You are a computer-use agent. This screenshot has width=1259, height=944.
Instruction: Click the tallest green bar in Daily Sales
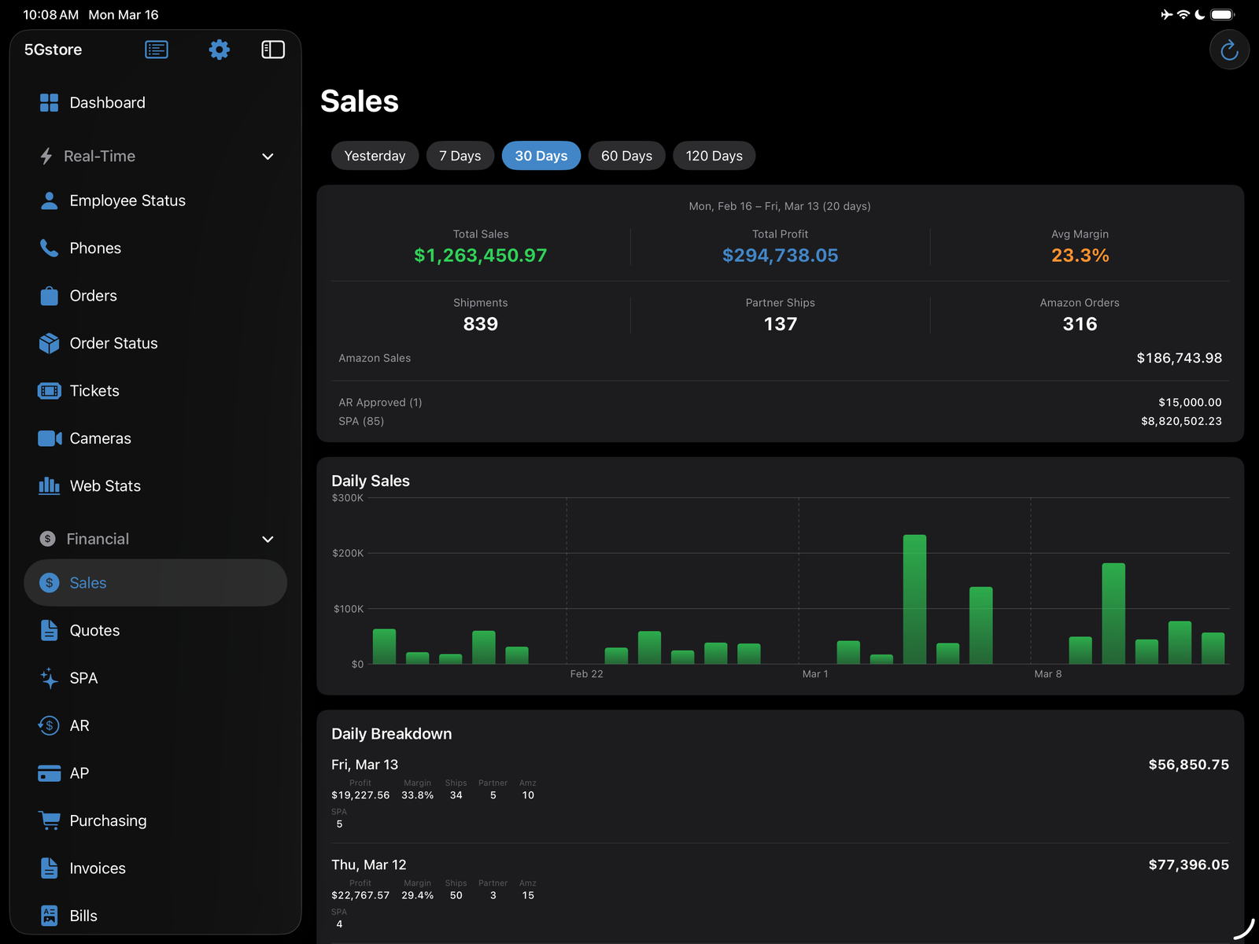[914, 598]
